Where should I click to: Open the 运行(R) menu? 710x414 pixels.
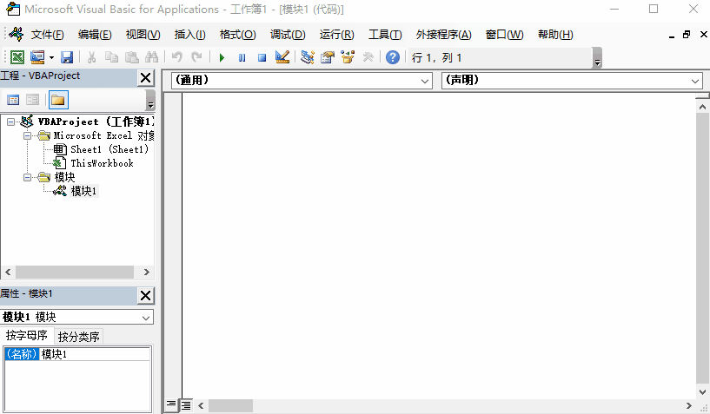click(337, 35)
